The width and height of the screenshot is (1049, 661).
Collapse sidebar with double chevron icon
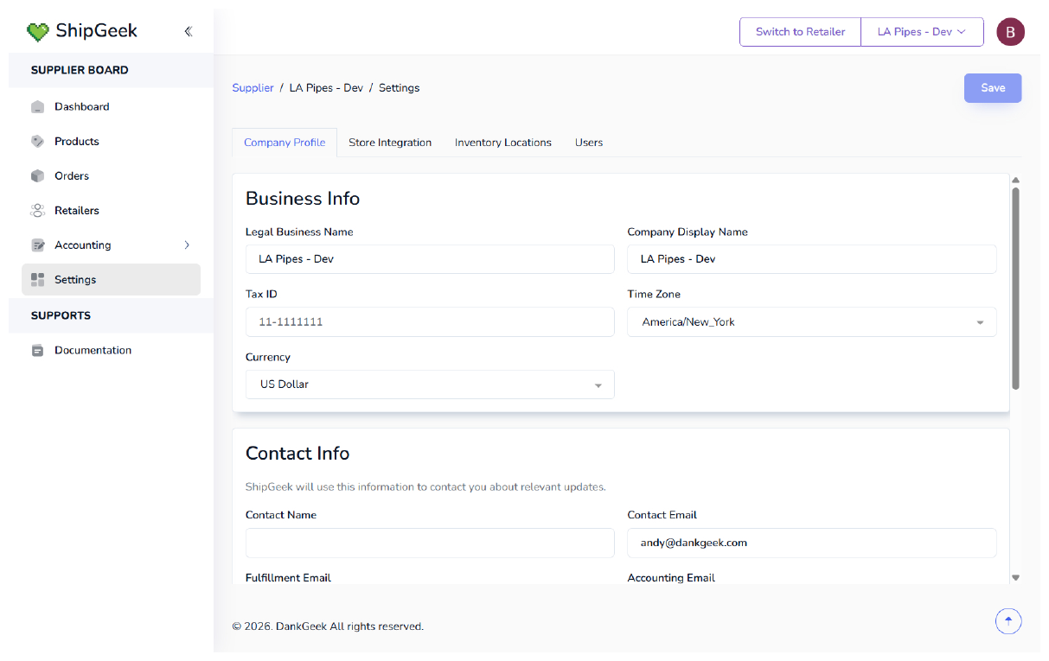pyautogui.click(x=188, y=32)
